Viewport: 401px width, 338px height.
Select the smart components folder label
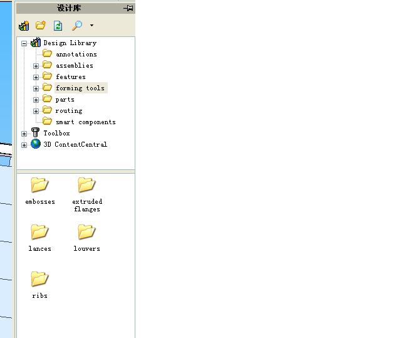(x=86, y=122)
